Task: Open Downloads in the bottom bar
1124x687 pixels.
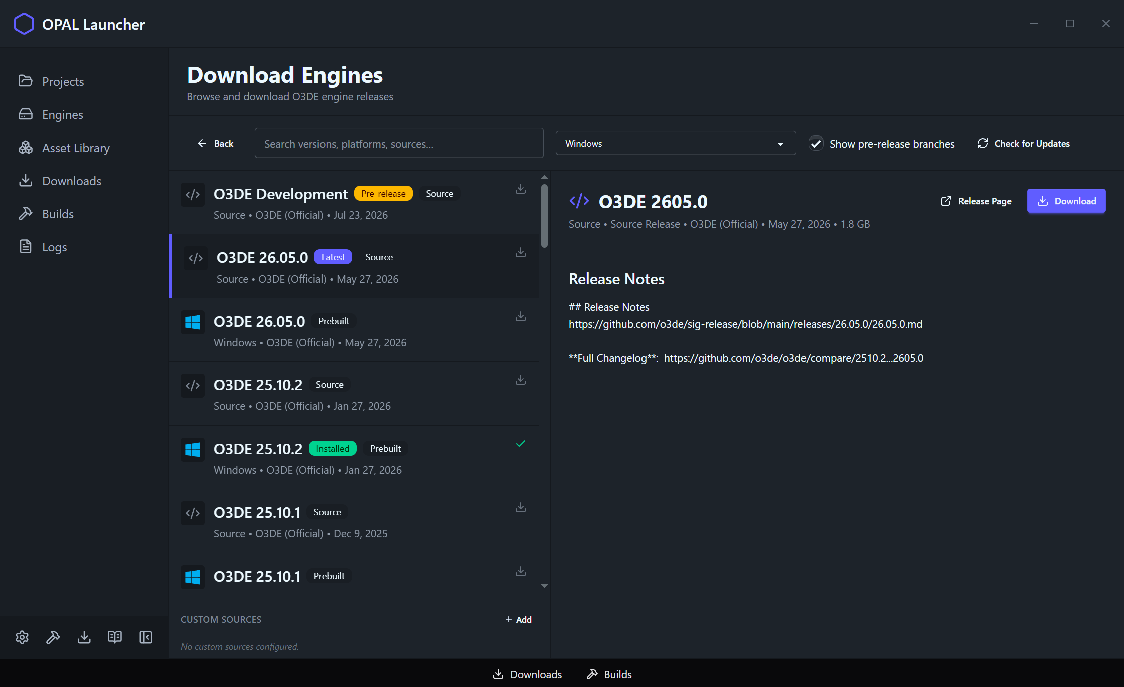Action: point(527,674)
